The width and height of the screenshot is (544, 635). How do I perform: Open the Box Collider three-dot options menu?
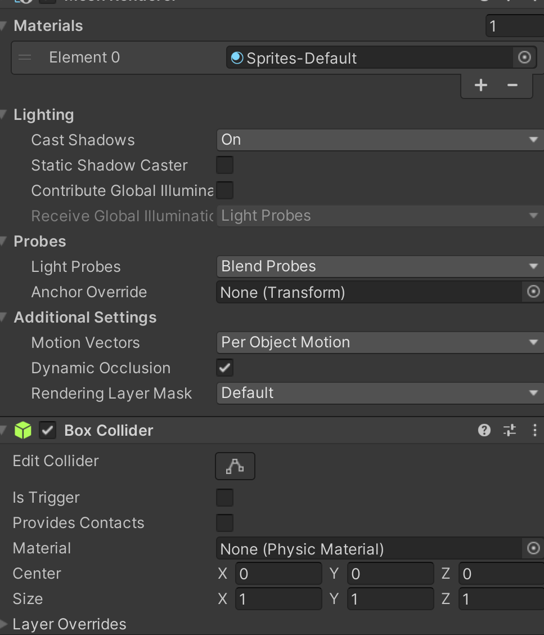[534, 431]
